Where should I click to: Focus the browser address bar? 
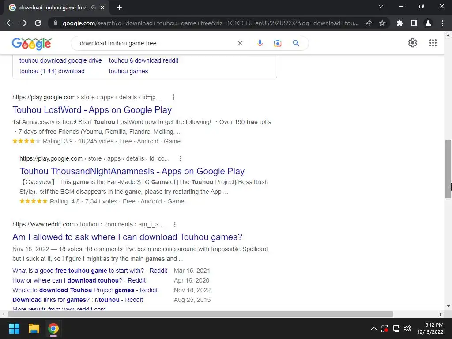(x=211, y=23)
